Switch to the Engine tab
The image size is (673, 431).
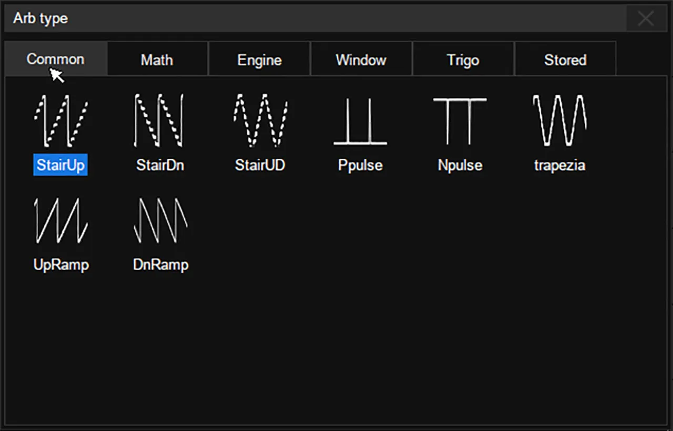click(259, 60)
